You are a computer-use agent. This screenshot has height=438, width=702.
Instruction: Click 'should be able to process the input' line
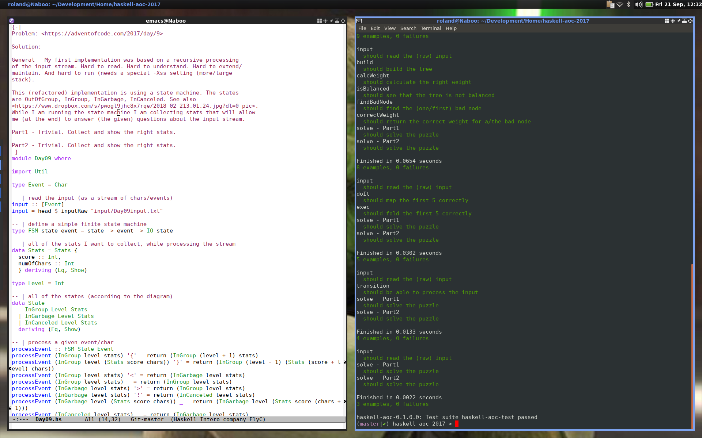pos(420,292)
